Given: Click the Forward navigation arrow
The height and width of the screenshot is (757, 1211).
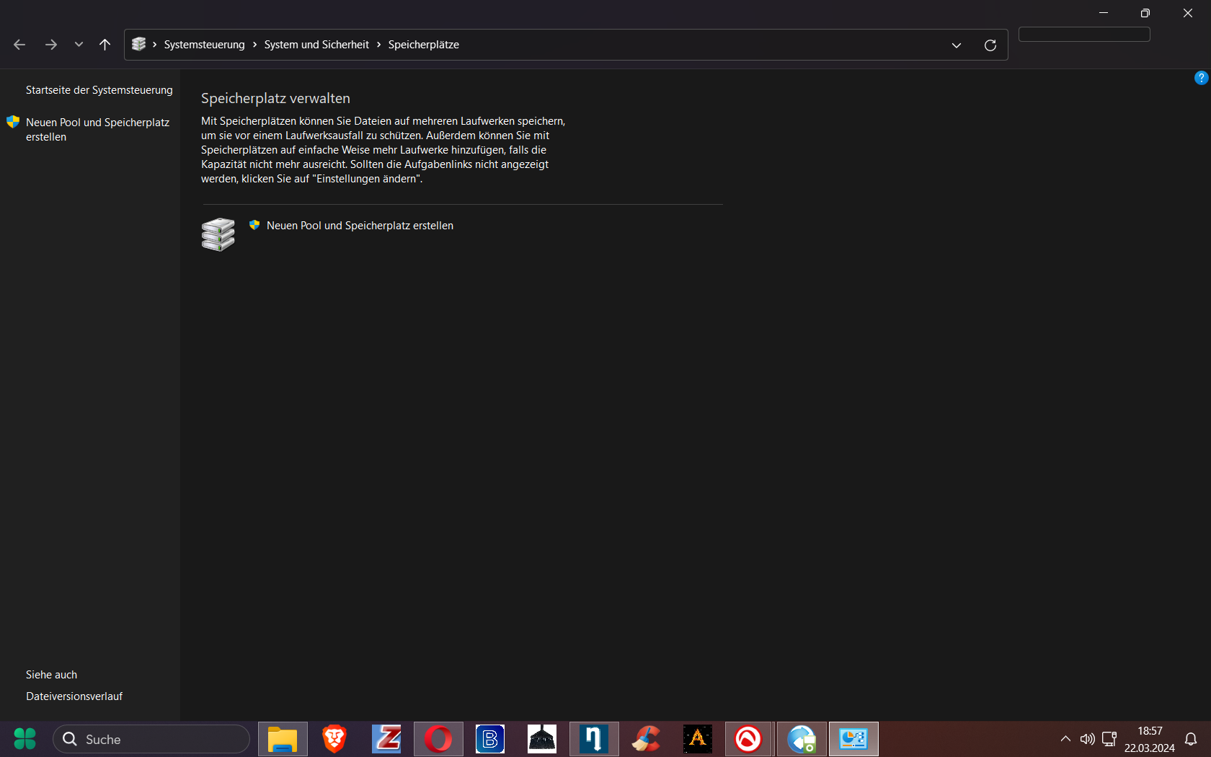Looking at the screenshot, I should point(50,45).
